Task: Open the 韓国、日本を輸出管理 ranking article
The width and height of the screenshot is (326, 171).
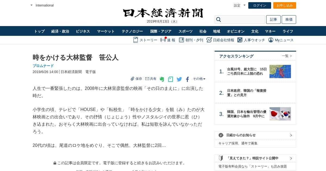Action: [x=247, y=114]
